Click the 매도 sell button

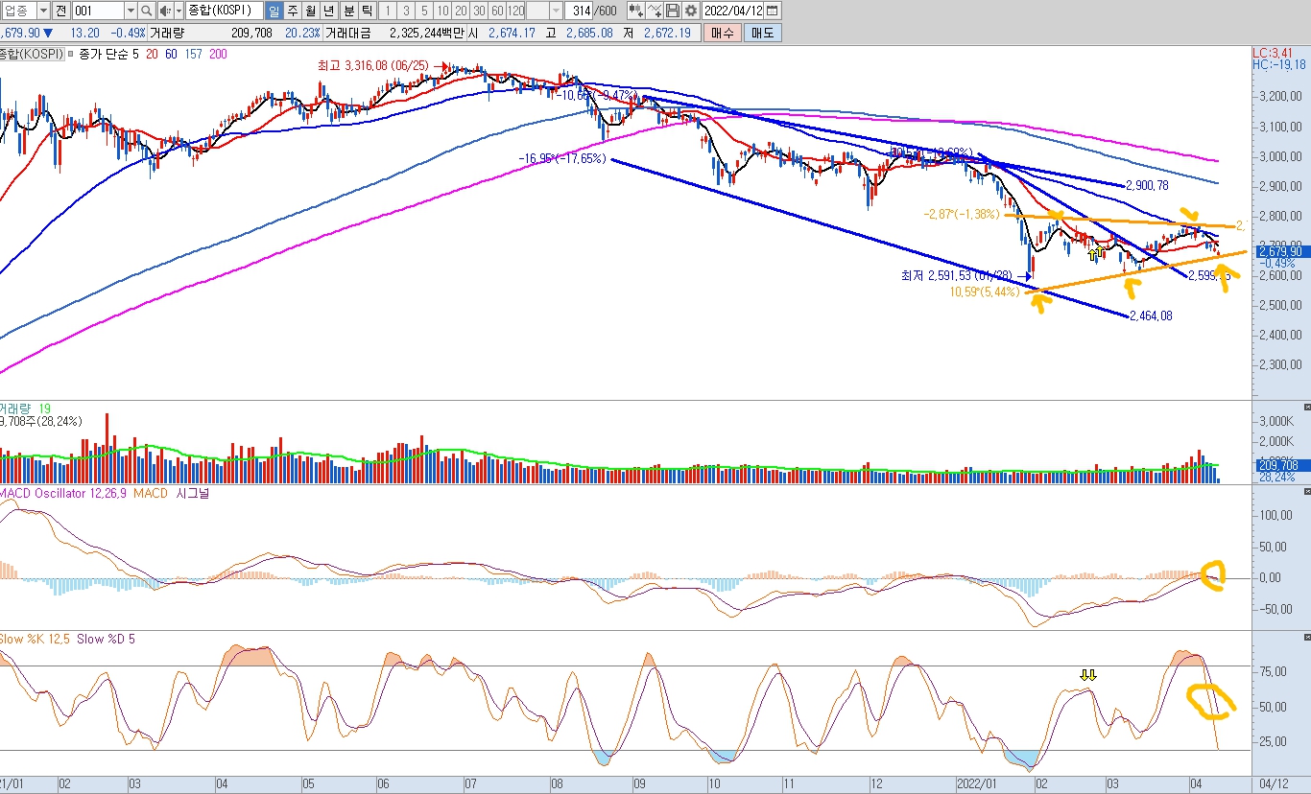pos(762,33)
